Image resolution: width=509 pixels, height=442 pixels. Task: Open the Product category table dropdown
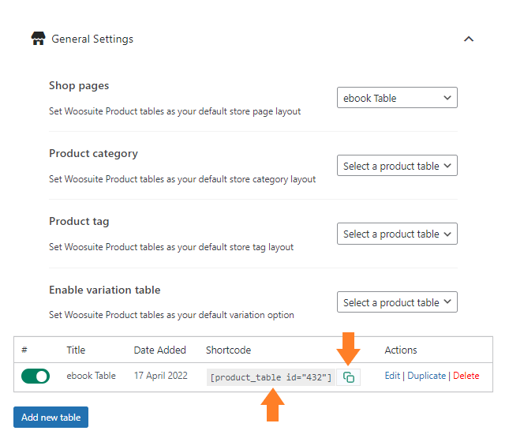[397, 165]
